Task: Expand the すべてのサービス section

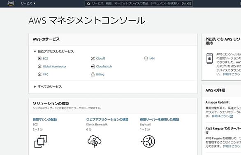Action: click(x=35, y=87)
